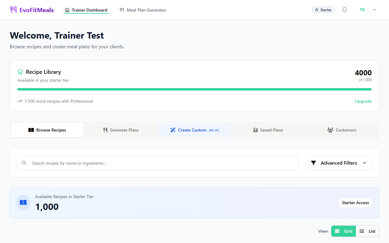Click the EvoFitMeals fork-and-knife logo icon

(13, 10)
